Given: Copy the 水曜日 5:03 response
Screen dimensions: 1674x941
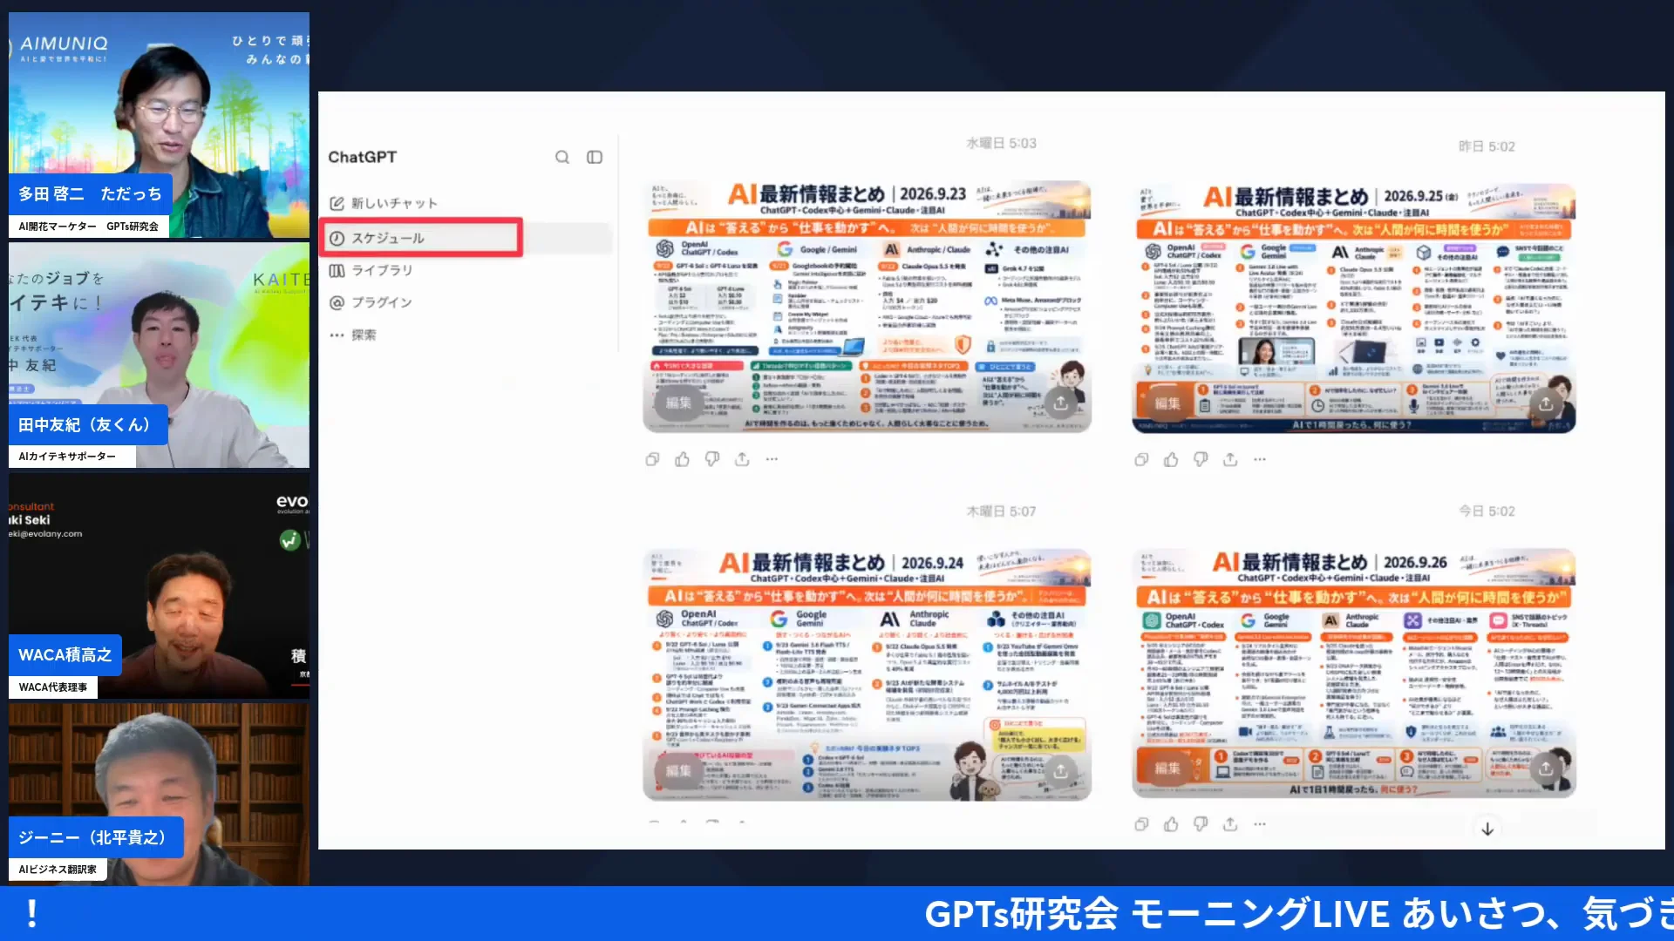Looking at the screenshot, I should tap(652, 459).
